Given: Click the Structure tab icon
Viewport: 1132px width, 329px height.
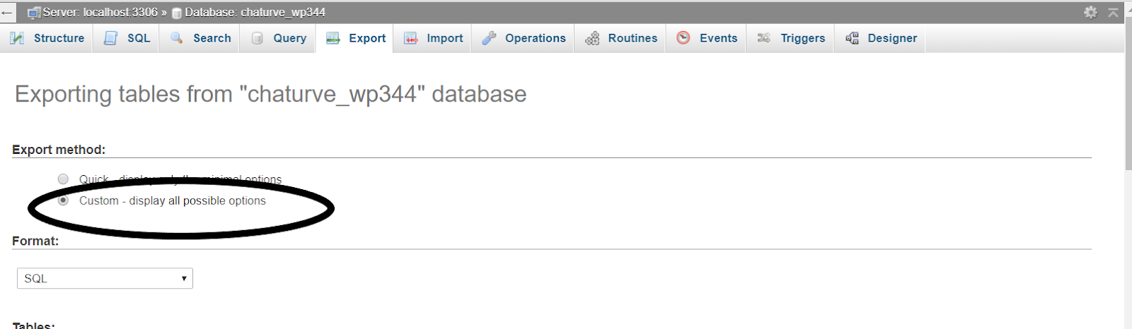Looking at the screenshot, I should tap(18, 38).
